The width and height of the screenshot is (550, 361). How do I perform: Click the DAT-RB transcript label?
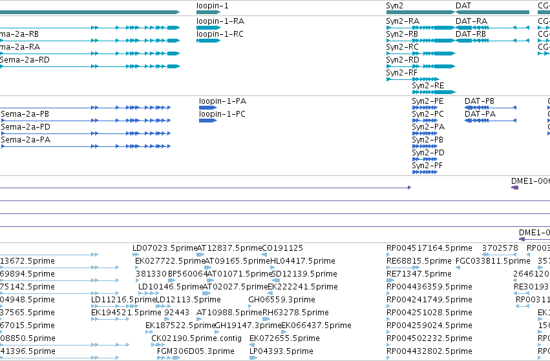471,34
